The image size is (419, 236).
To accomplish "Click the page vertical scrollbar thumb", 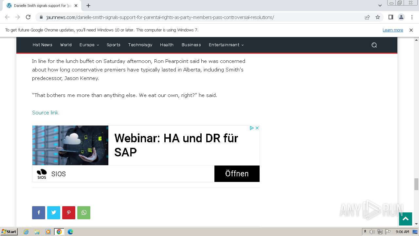I will [x=416, y=184].
